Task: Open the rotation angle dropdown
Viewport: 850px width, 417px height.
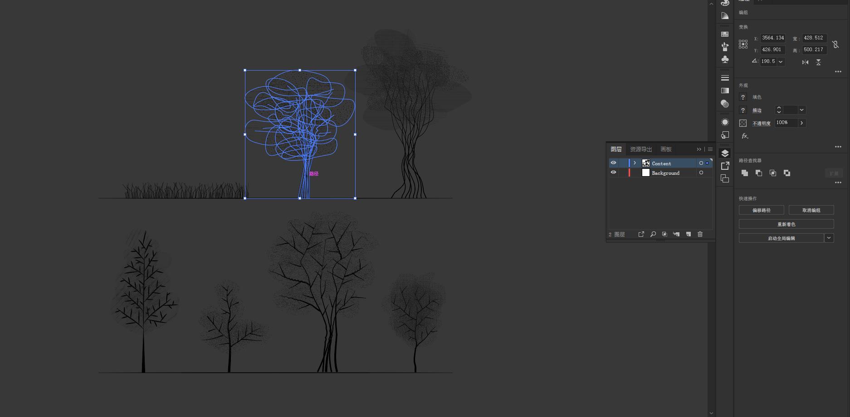Action: pyautogui.click(x=781, y=62)
